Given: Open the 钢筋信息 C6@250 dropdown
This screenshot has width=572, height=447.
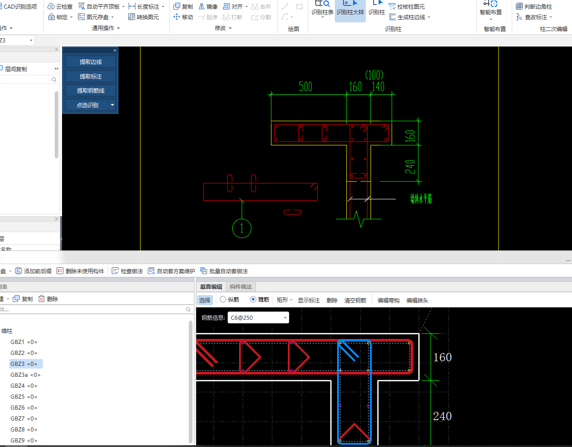Looking at the screenshot, I should 258,317.
